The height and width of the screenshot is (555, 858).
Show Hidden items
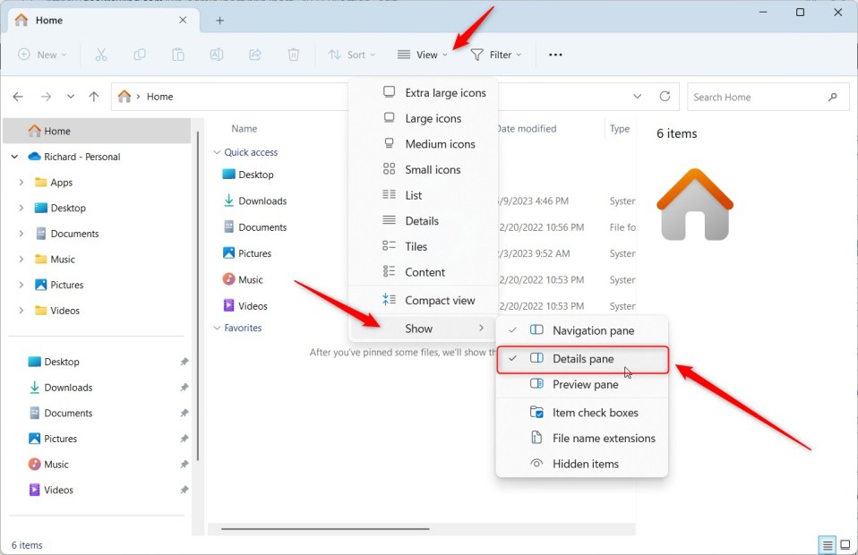point(585,464)
